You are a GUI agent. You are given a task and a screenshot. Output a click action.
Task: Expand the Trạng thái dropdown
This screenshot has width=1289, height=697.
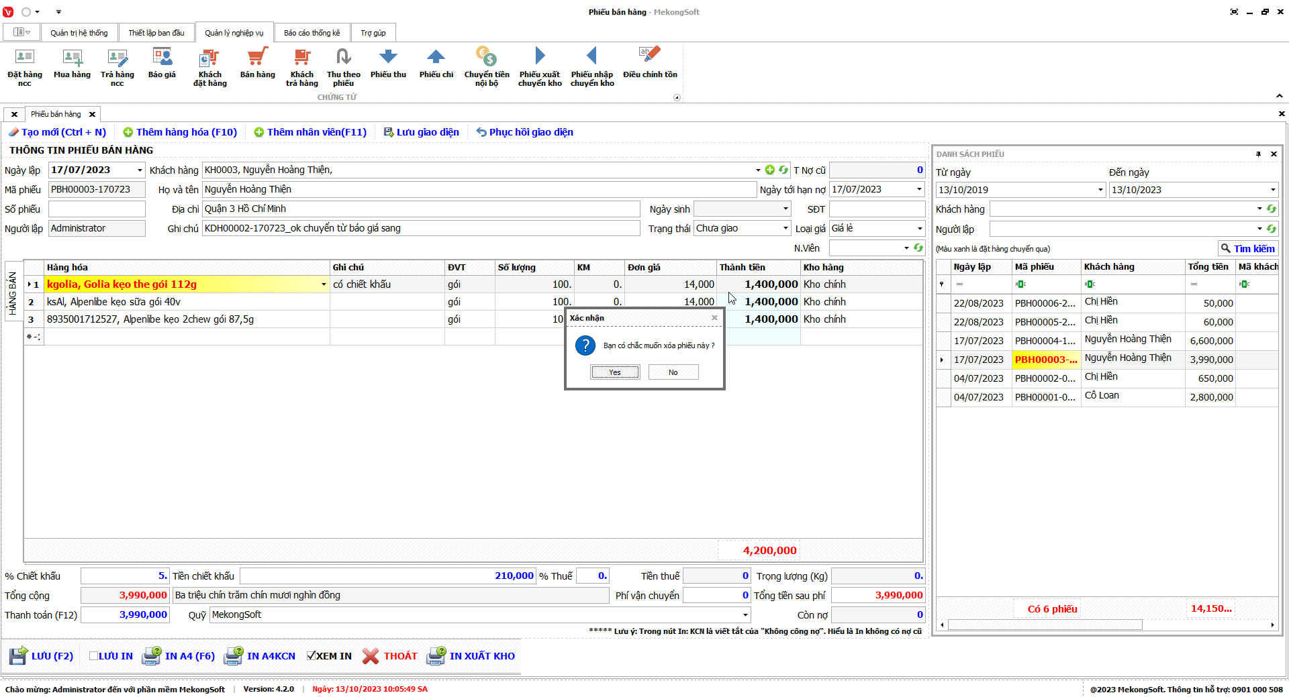pos(785,229)
